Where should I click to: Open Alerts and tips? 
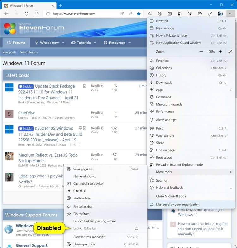click(x=191, y=120)
